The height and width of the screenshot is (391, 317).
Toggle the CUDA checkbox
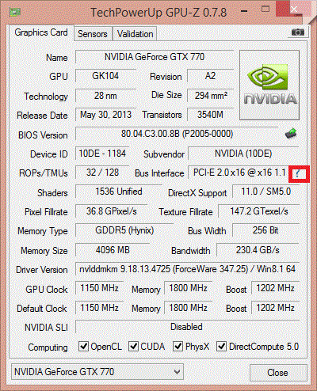pyautogui.click(x=133, y=346)
